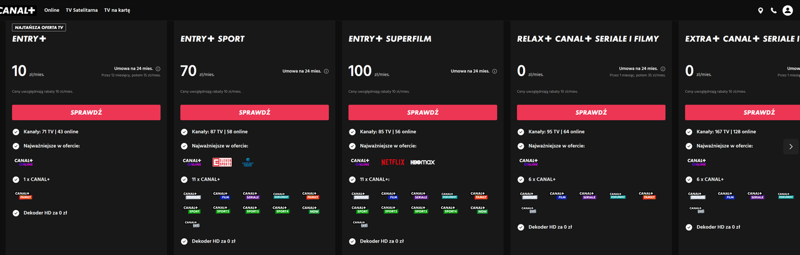
Task: Show contract info icon on ENTRY+ card
Action: (x=158, y=69)
